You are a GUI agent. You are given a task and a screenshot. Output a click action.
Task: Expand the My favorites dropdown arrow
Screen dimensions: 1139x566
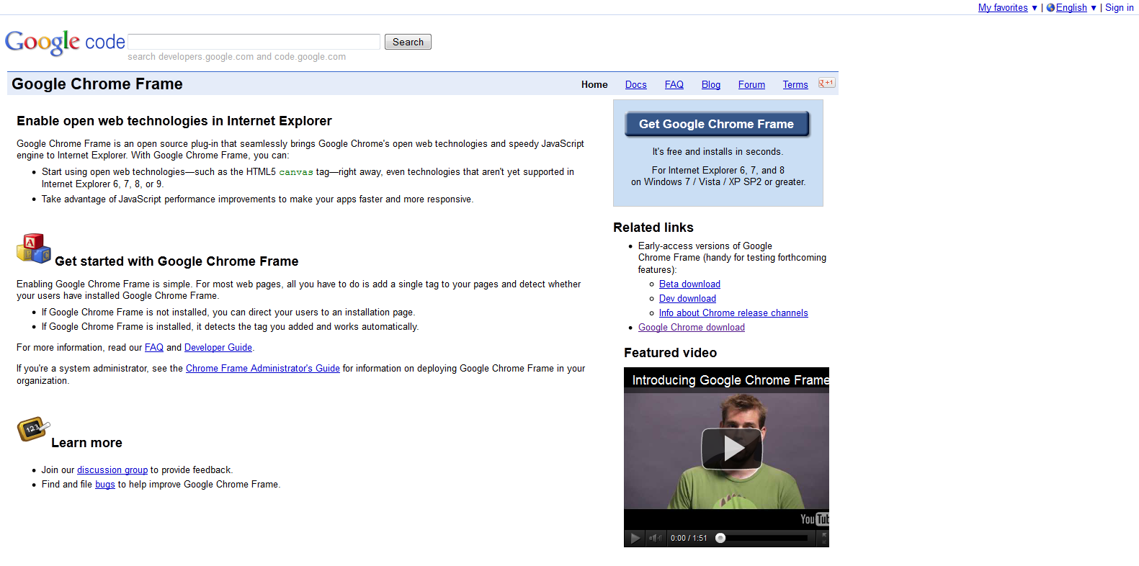[1035, 8]
